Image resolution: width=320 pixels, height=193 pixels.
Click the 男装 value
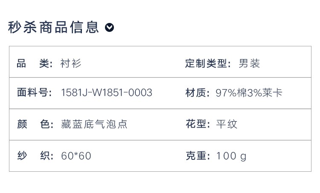pos(249,63)
